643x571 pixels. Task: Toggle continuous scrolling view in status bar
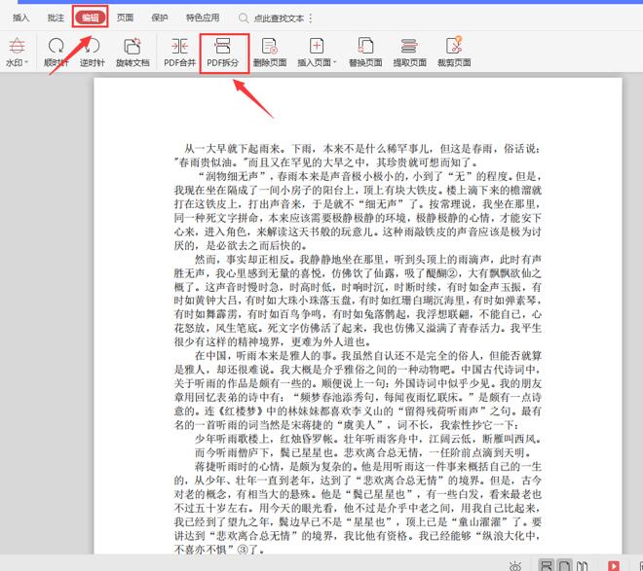(546, 565)
